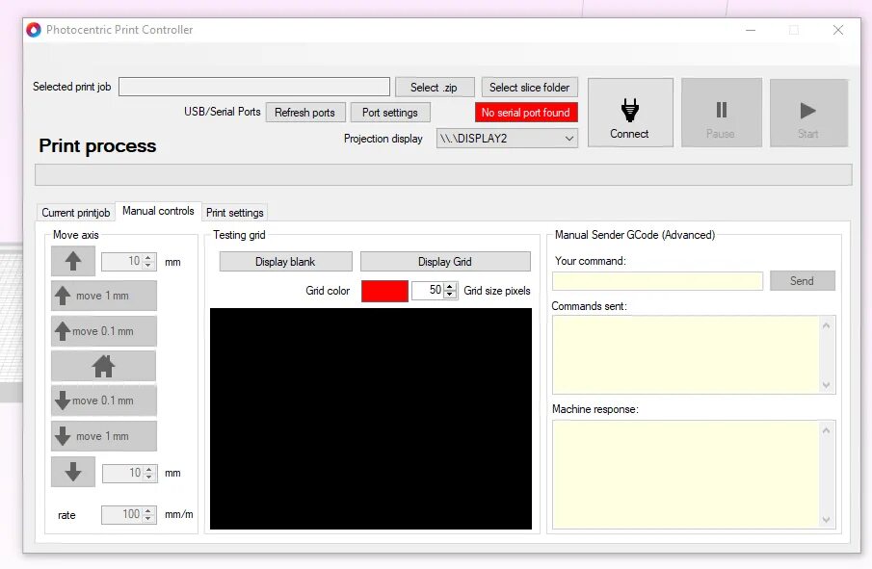This screenshot has height=569, width=872.
Task: Click the Home axis icon button
Action: pos(103,366)
